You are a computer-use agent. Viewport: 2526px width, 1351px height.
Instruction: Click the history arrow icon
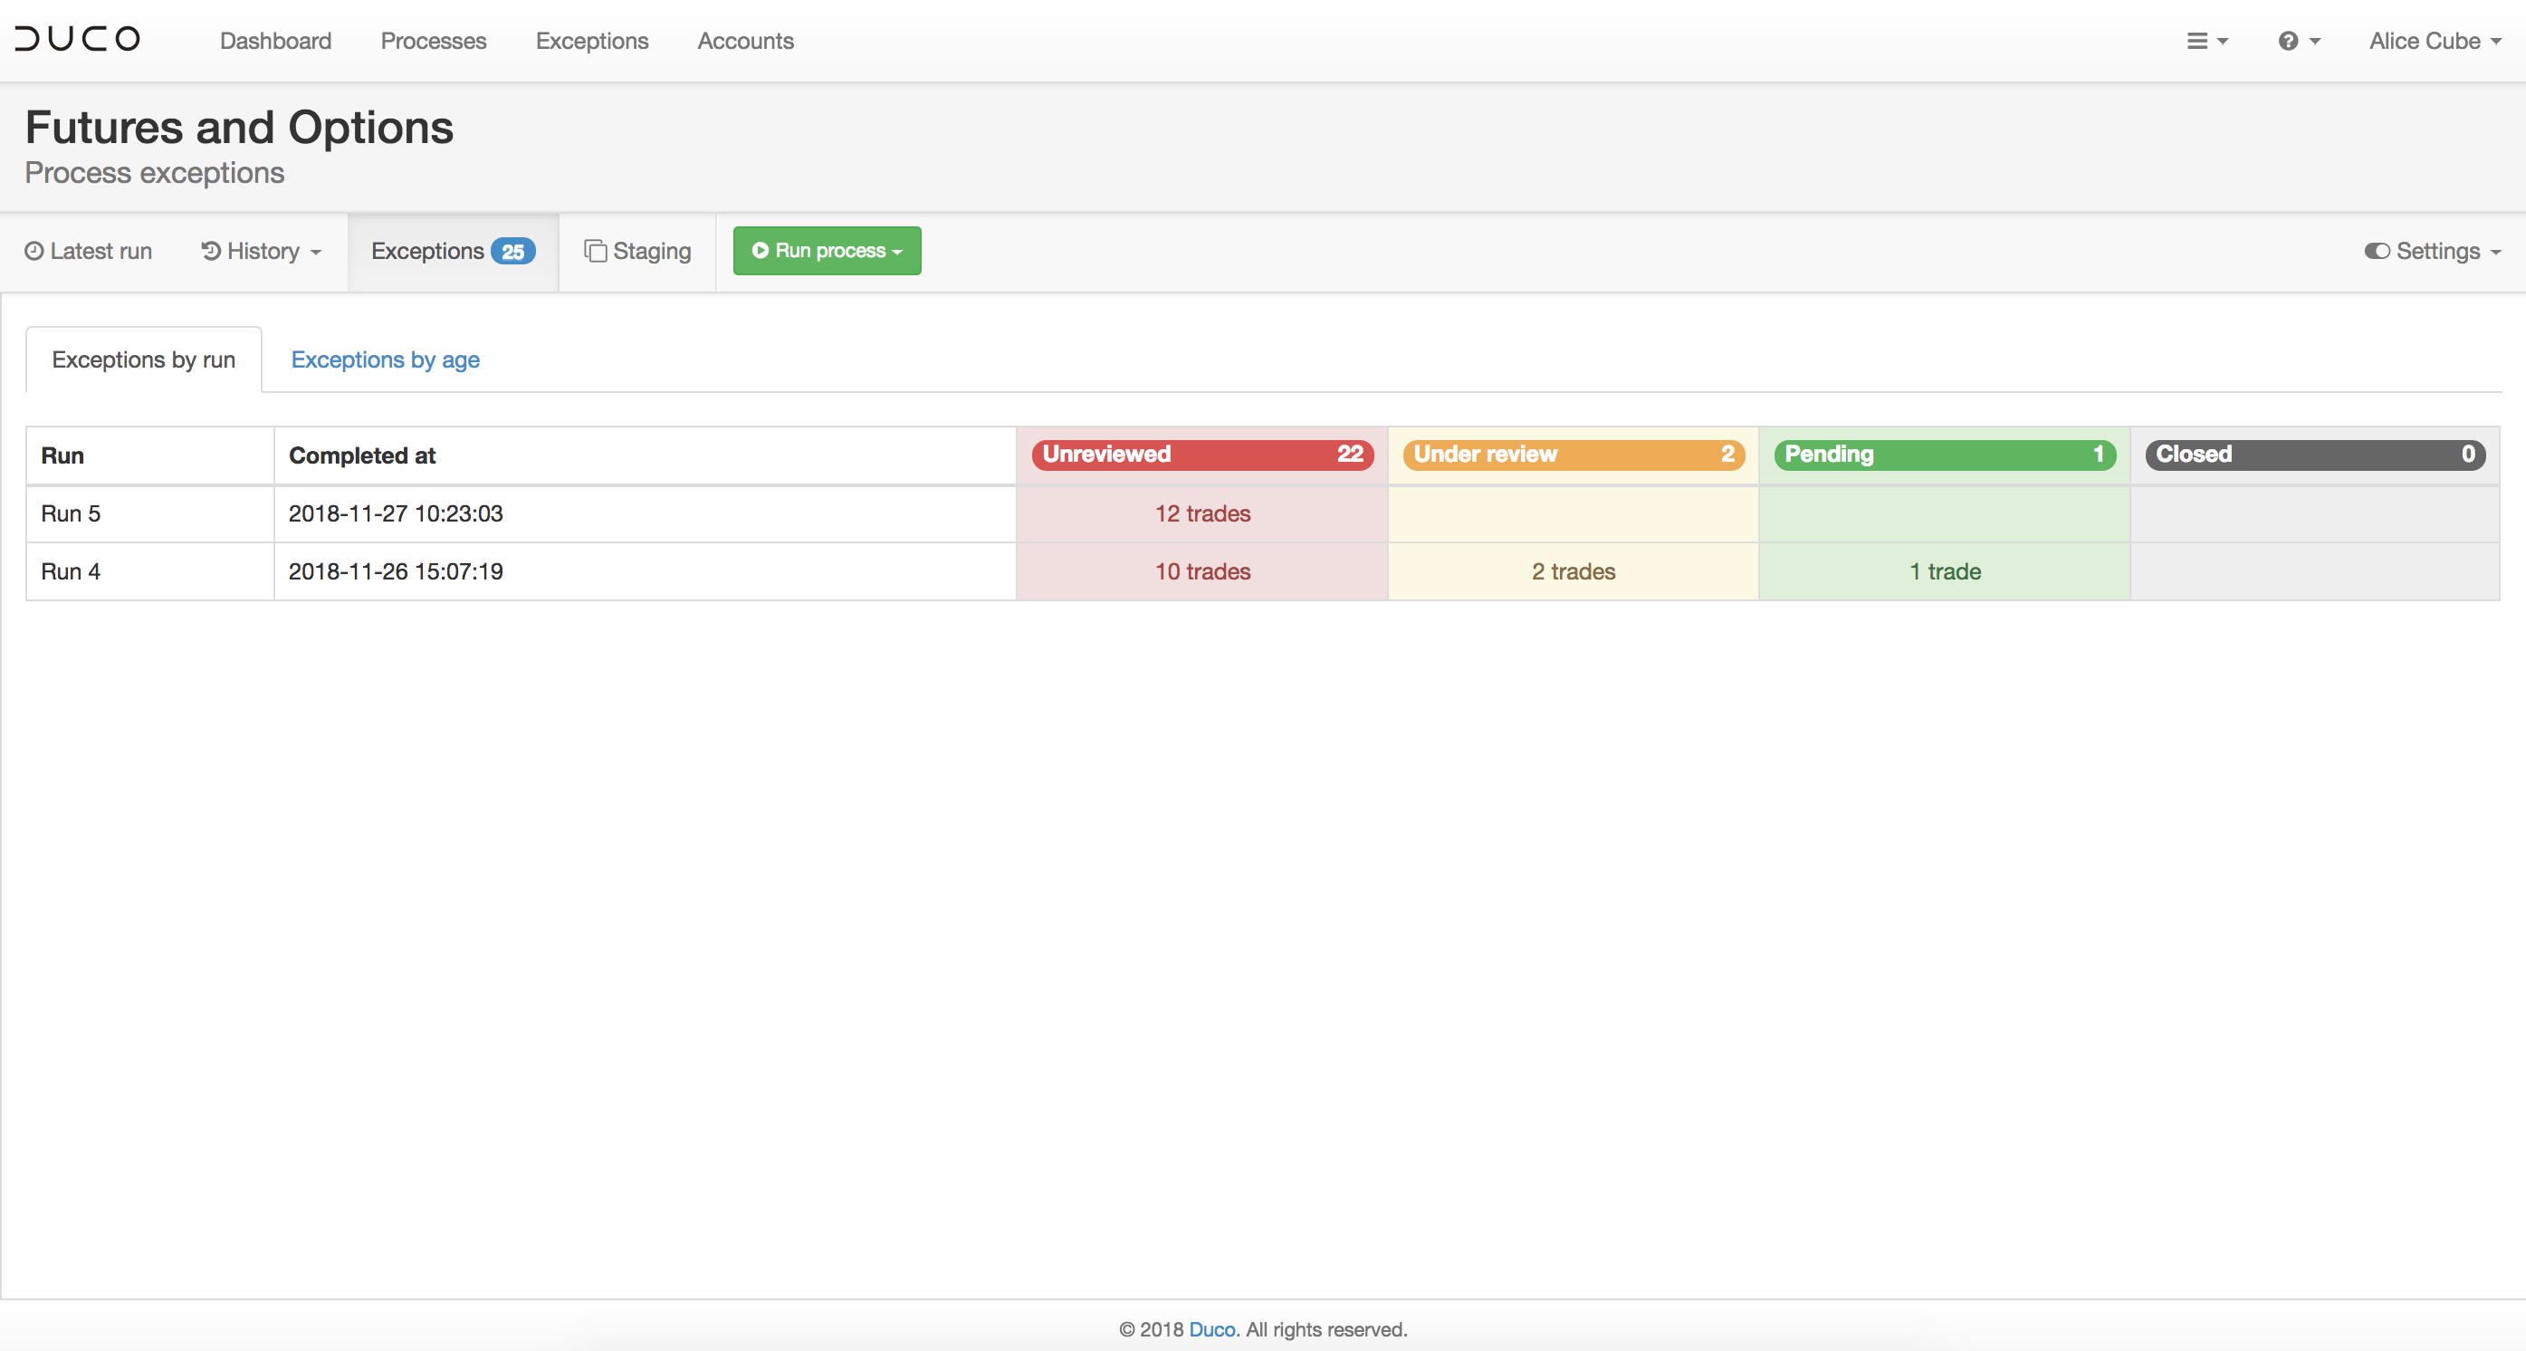(210, 251)
